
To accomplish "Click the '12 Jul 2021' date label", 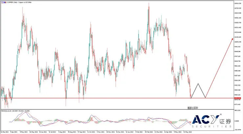I will [x=53, y=132].
